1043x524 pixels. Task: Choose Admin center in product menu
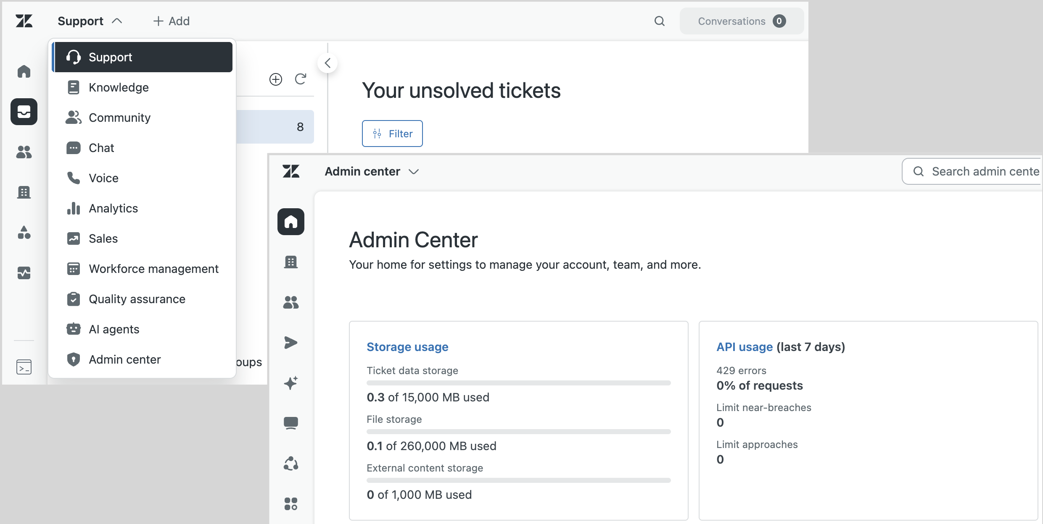124,359
